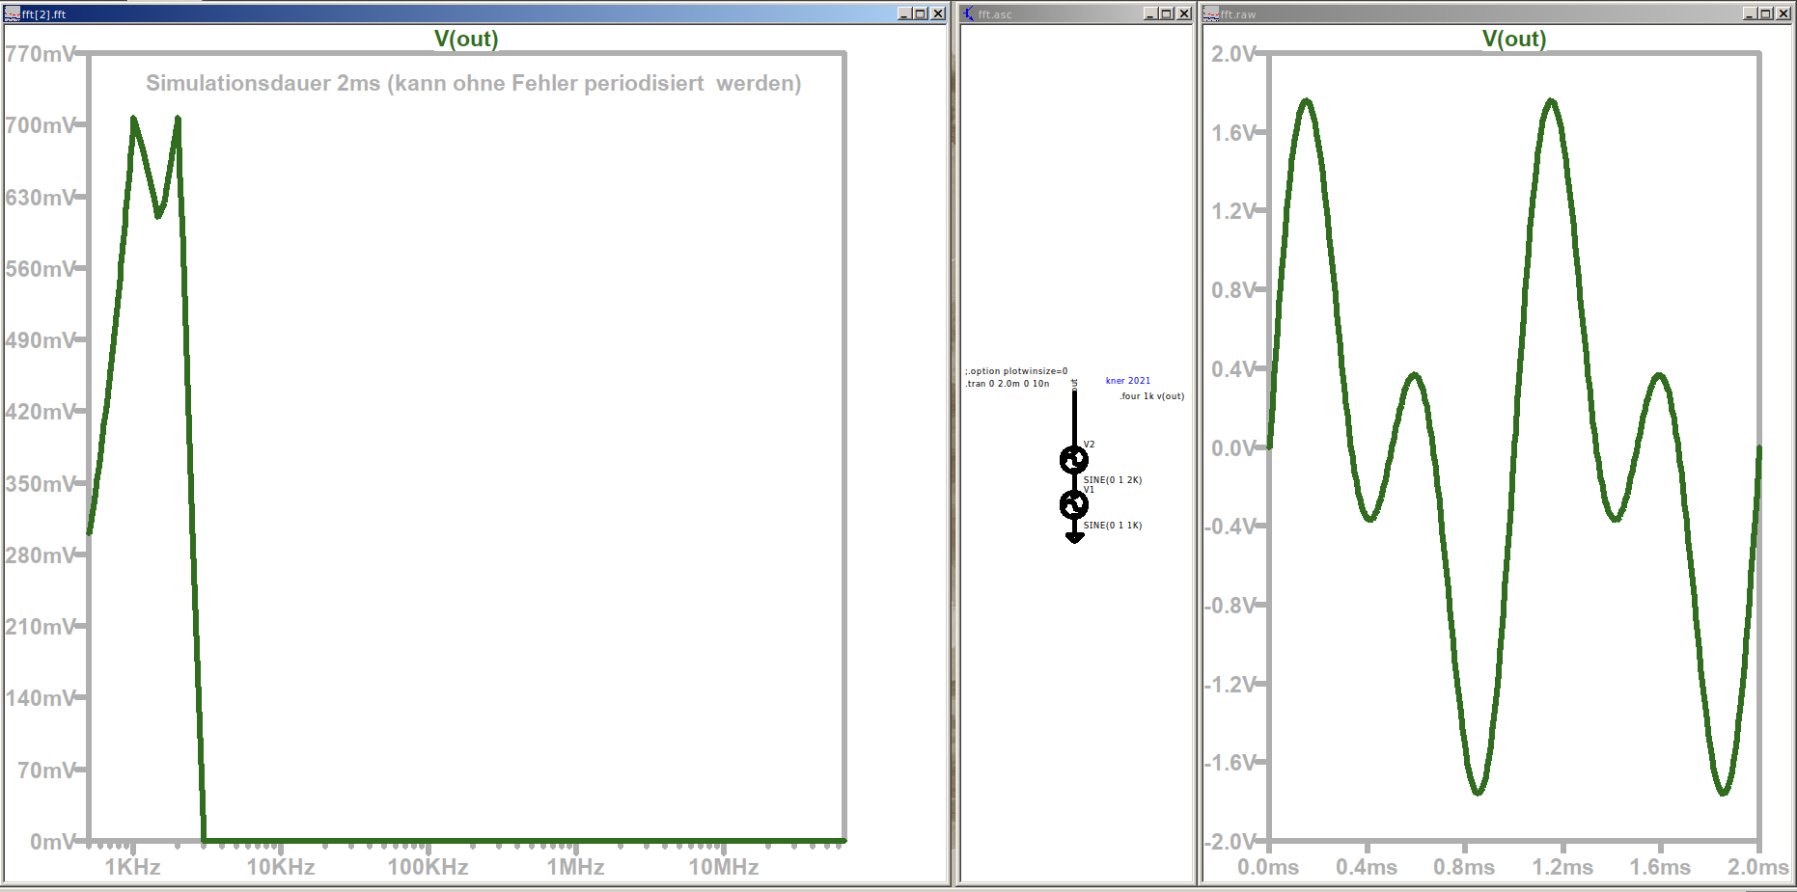This screenshot has width=1797, height=892.
Task: Close the fft[2].fft window
Action: [937, 14]
